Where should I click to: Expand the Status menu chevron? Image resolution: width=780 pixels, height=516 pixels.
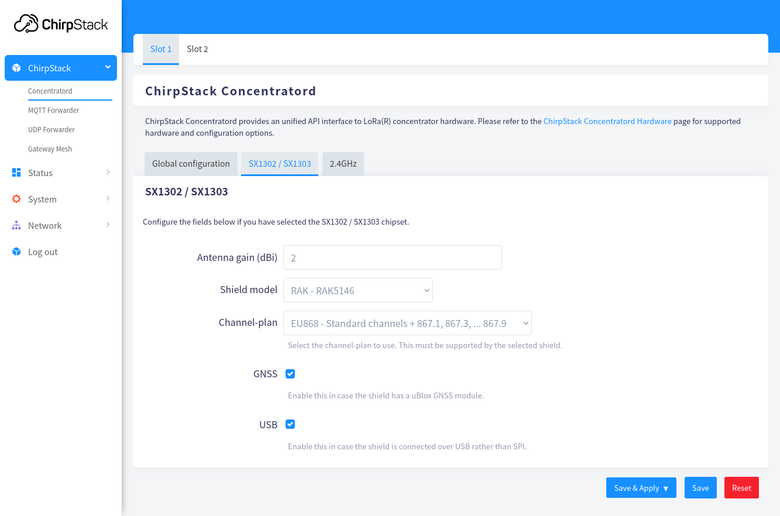pyautogui.click(x=108, y=172)
